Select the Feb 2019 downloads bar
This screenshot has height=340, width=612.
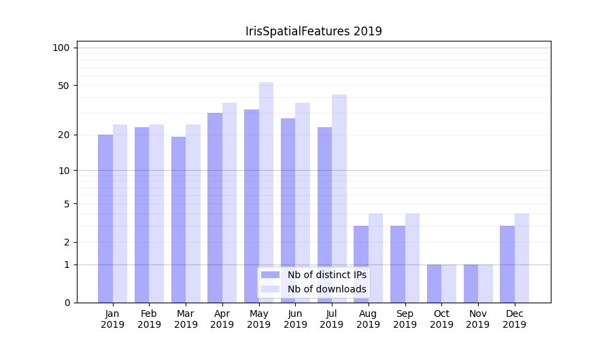[x=156, y=214]
